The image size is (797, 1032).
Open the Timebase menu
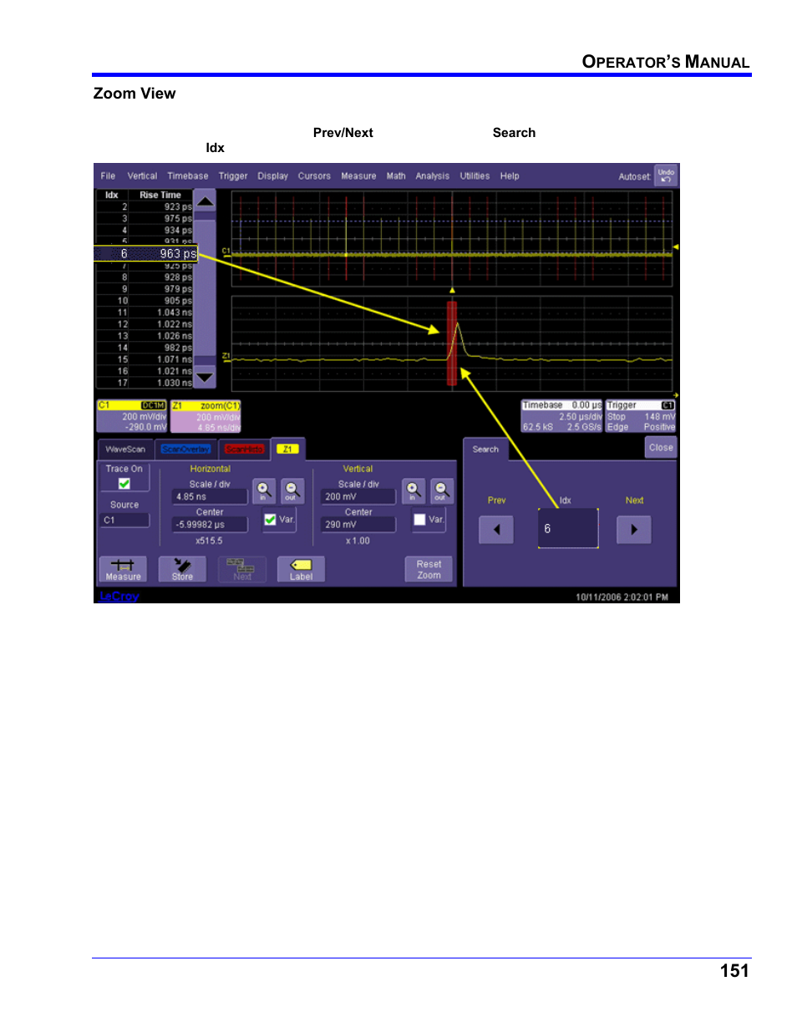188,176
